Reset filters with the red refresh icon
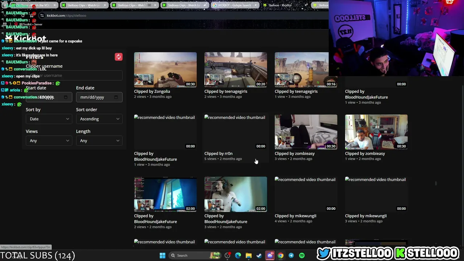 coord(119,57)
